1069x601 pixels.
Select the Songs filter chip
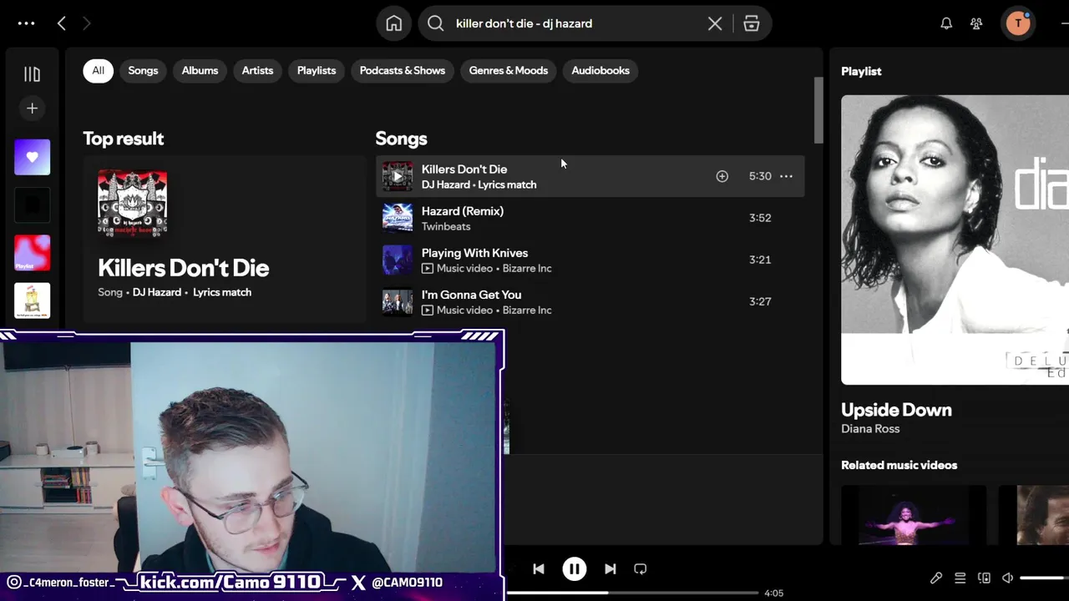click(143, 70)
